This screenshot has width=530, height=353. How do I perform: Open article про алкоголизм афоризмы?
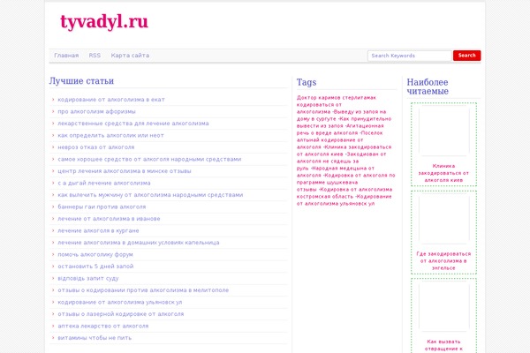(96, 111)
